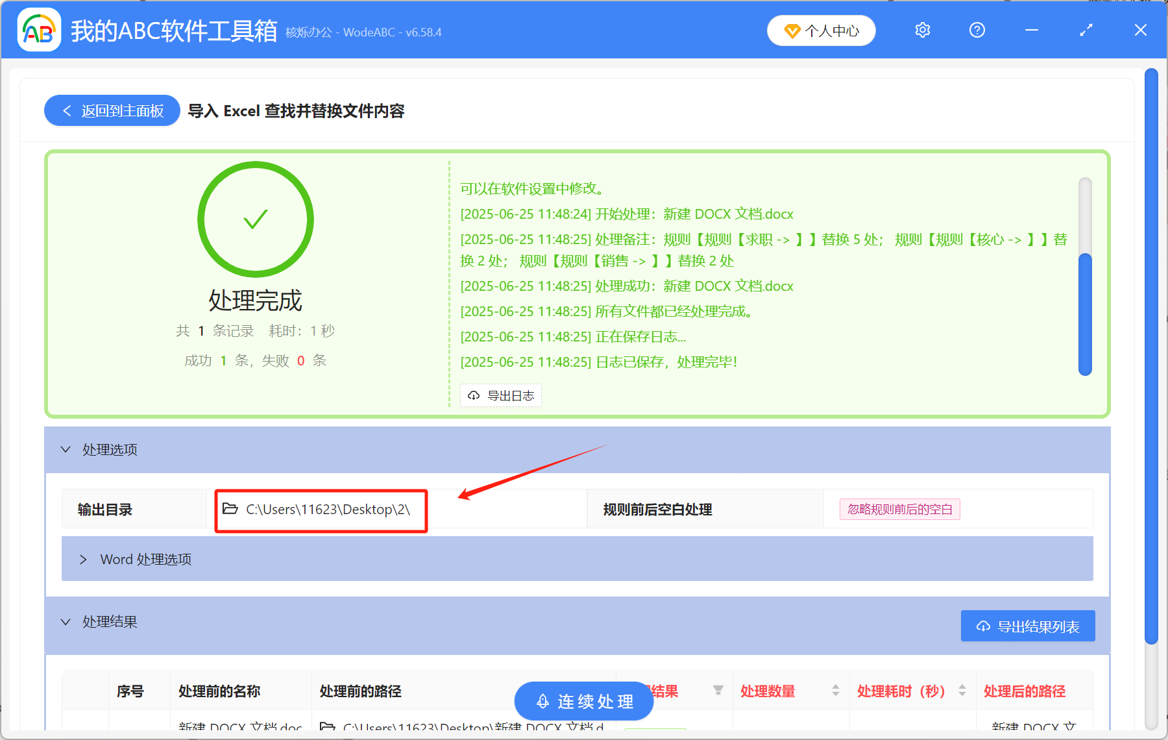
Task: Open the filter icon on 处理结果 column
Action: [718, 691]
